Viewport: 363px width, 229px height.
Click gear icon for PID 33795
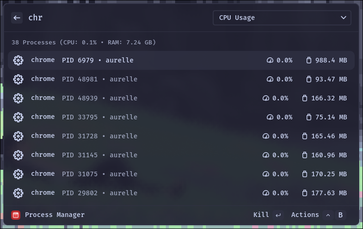point(18,117)
